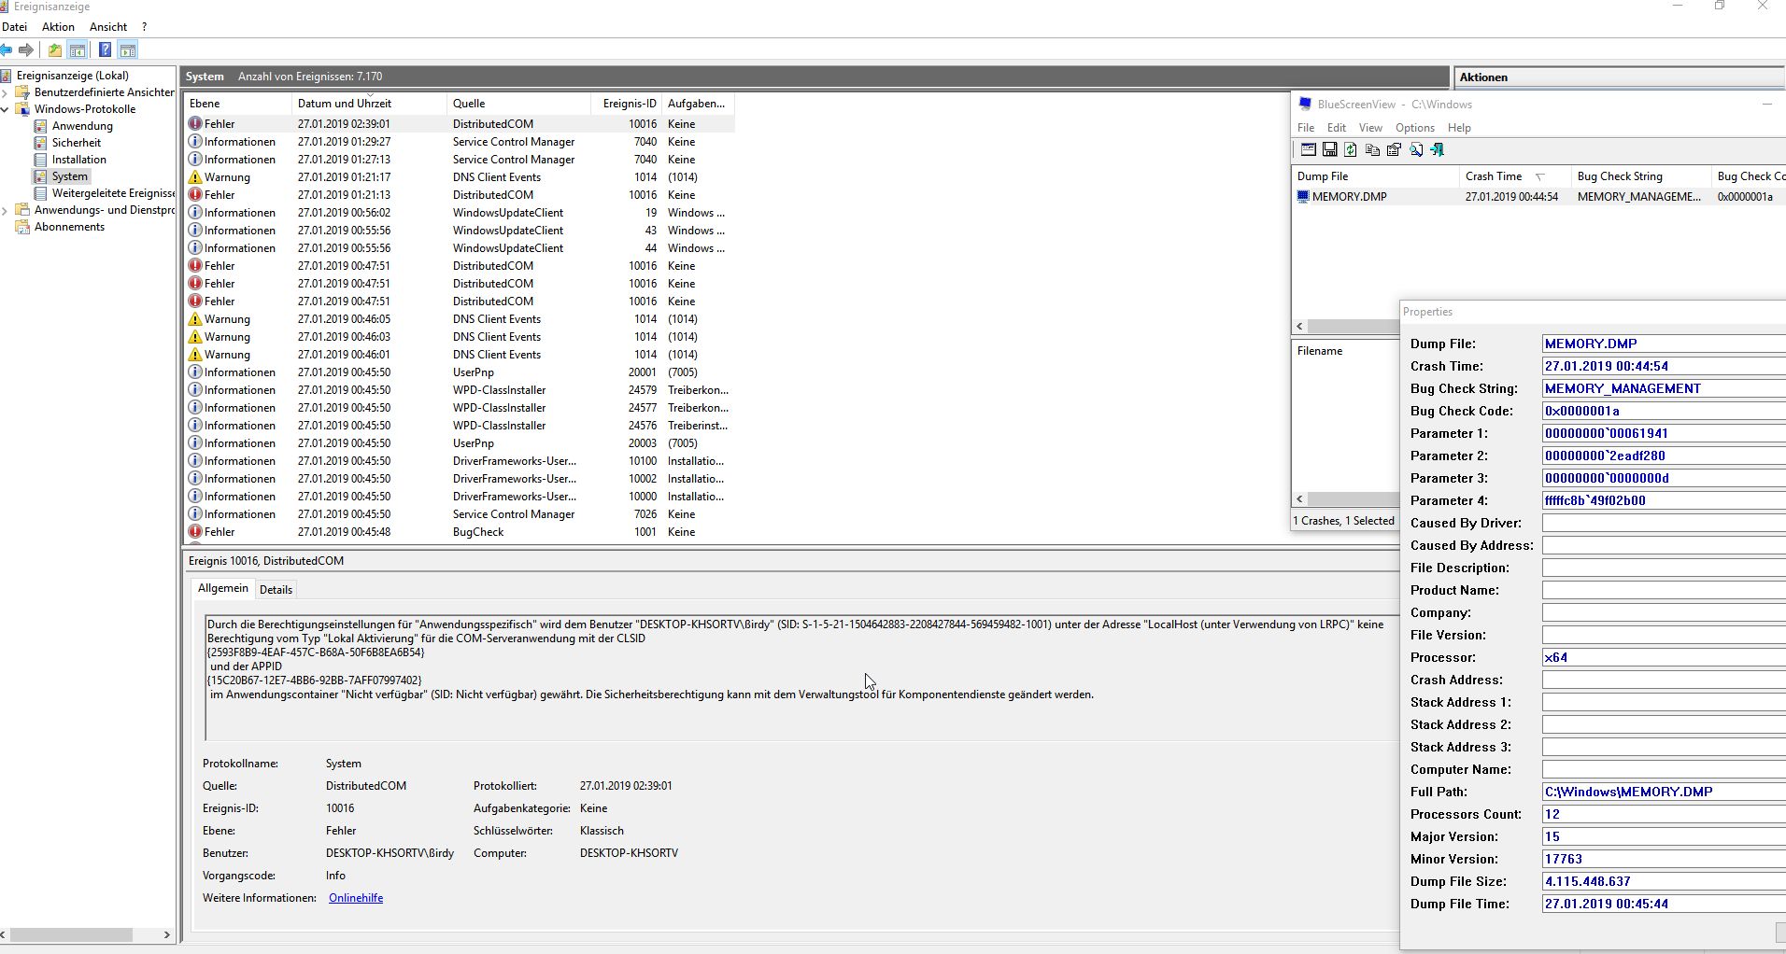The height and width of the screenshot is (954, 1786).
Task: Open BlueScreenView Advanced Options toolbar icon
Action: (1308, 149)
